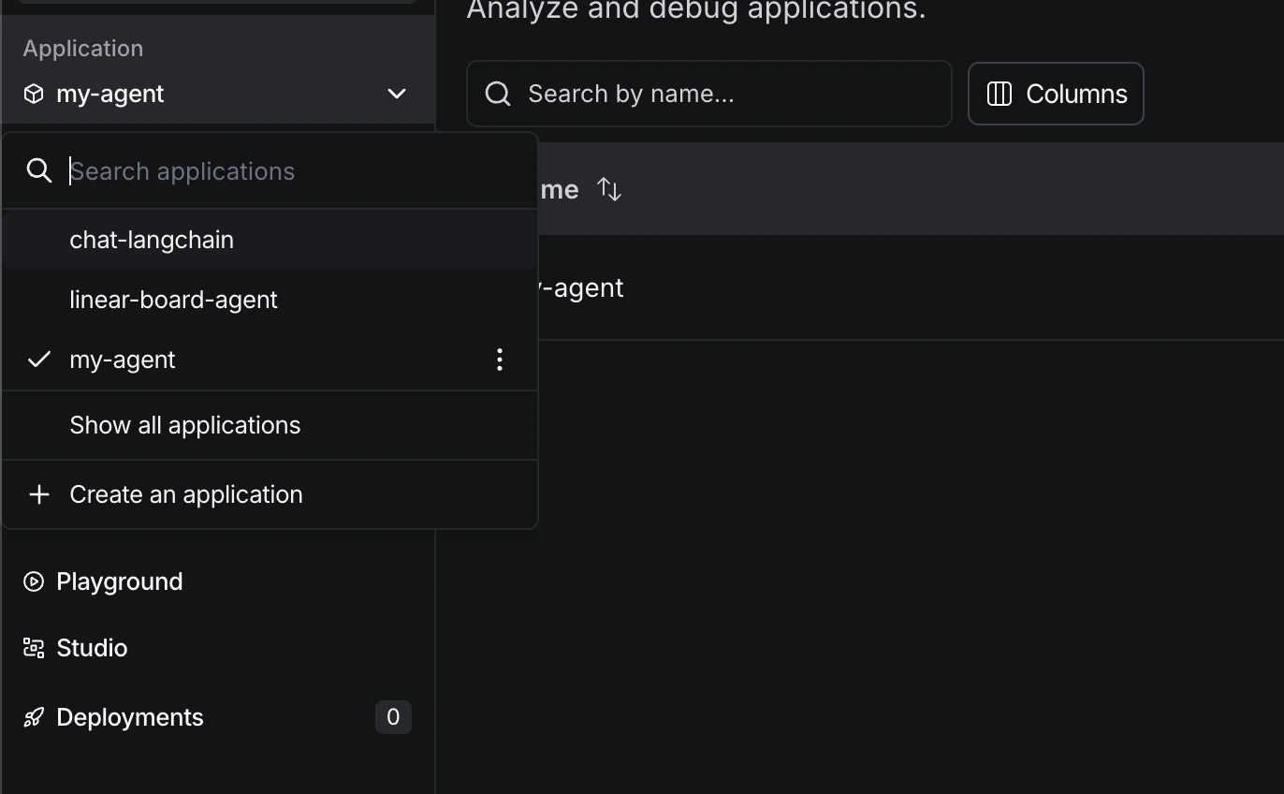Click the Search by name field
This screenshot has height=794, width=1284.
[x=708, y=94]
